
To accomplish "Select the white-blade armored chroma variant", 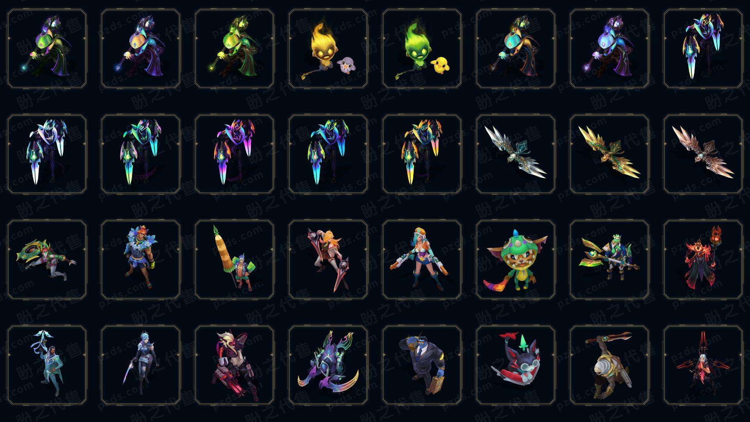I will [47, 154].
